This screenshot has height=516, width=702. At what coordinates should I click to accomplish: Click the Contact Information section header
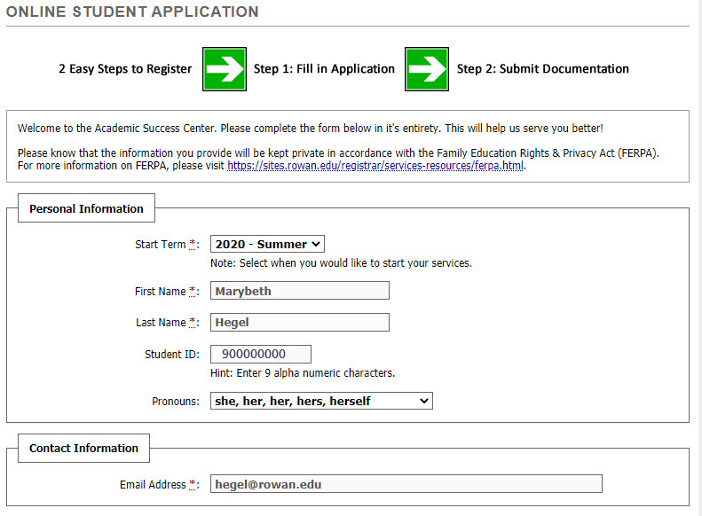tap(83, 449)
